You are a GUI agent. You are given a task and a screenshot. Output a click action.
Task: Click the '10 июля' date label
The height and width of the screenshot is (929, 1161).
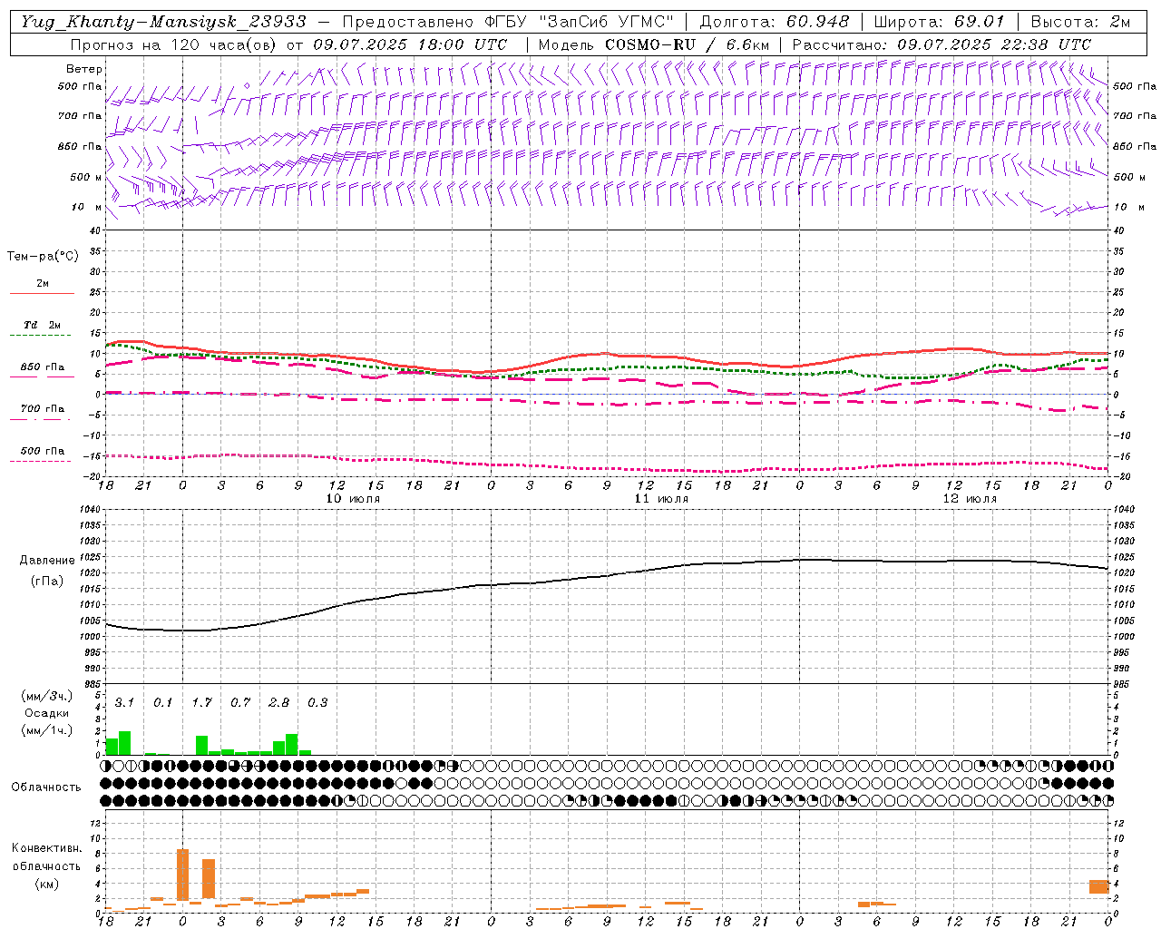coord(353,499)
